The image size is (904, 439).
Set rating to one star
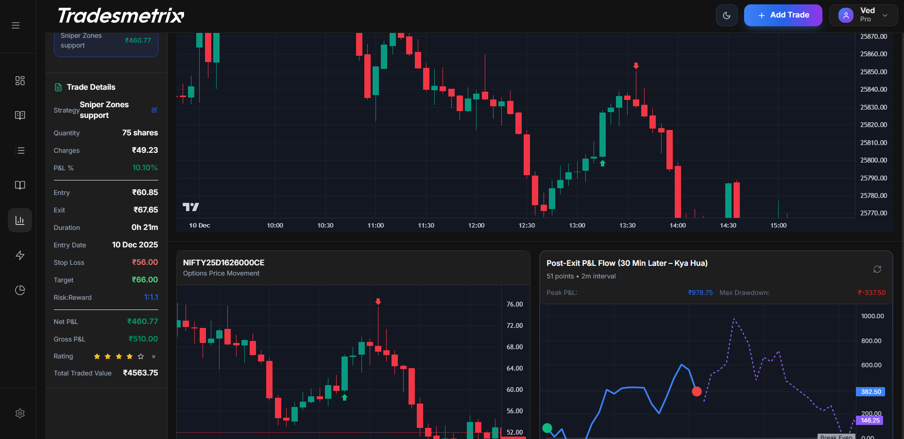(97, 357)
